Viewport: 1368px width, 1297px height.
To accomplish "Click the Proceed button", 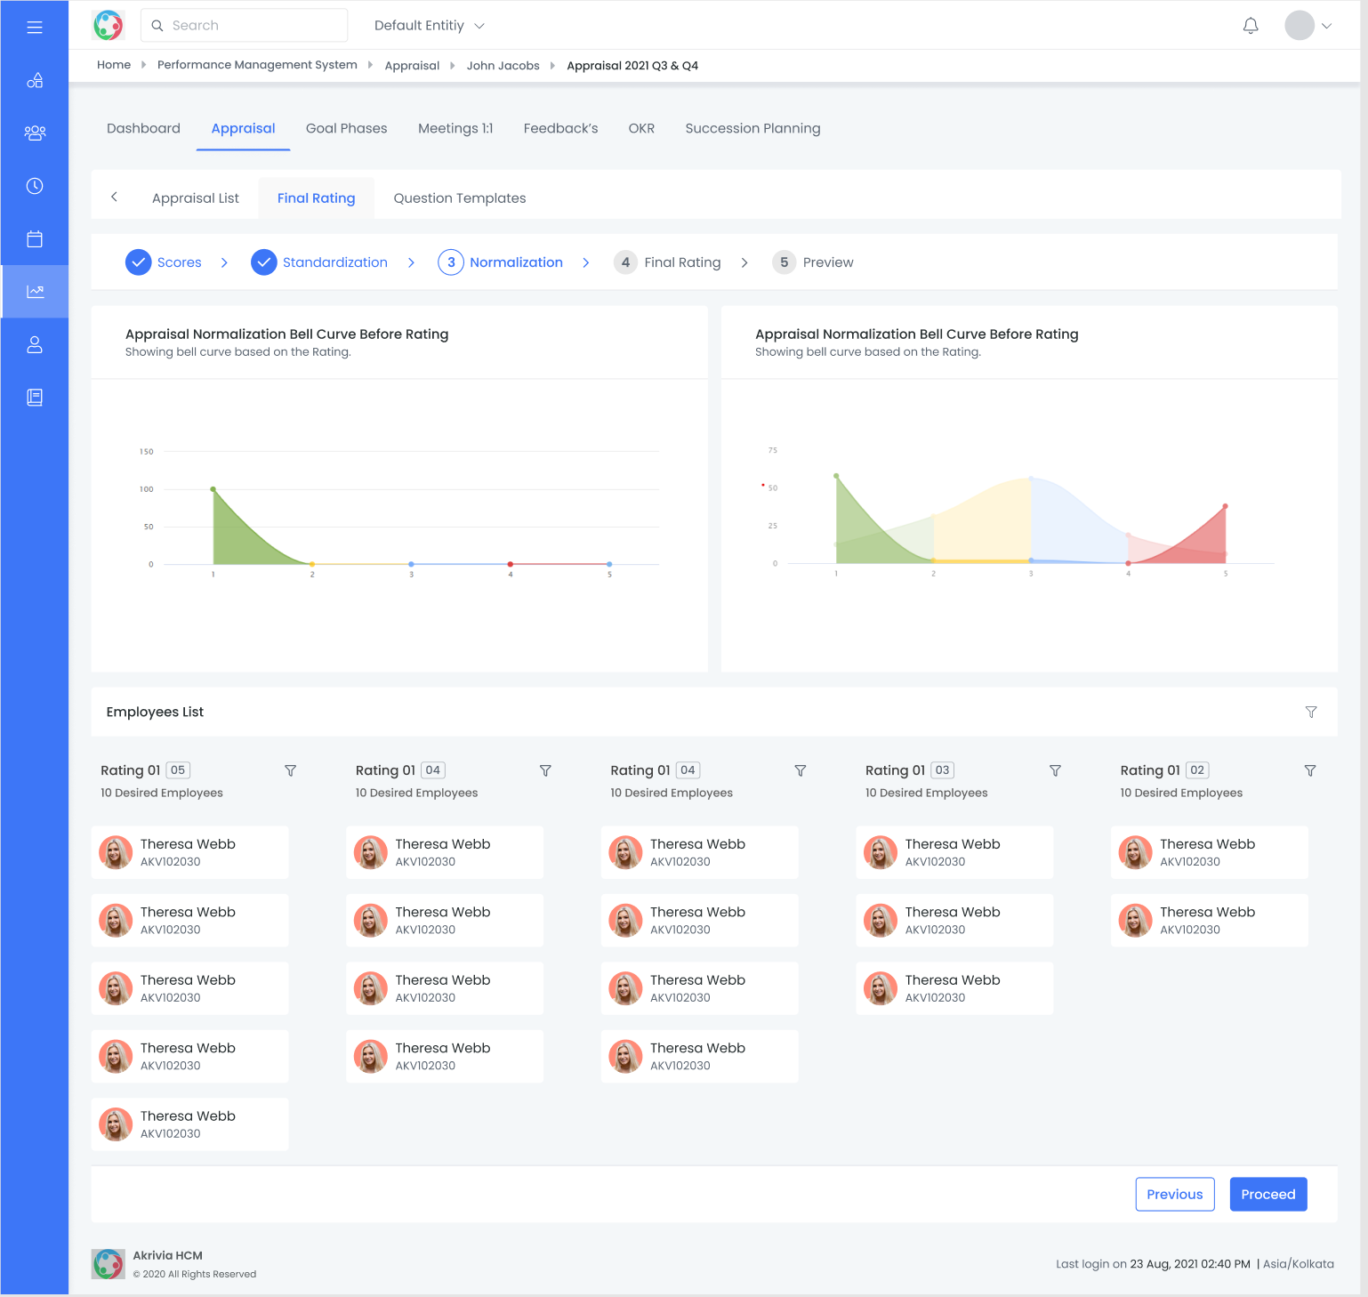I will [1267, 1194].
